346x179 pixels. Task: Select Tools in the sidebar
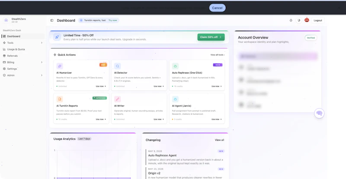(23, 43)
